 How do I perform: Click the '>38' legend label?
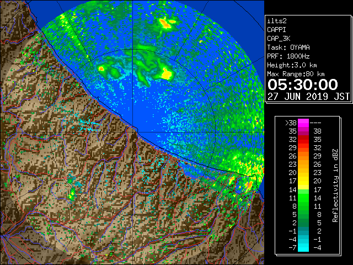291,123
